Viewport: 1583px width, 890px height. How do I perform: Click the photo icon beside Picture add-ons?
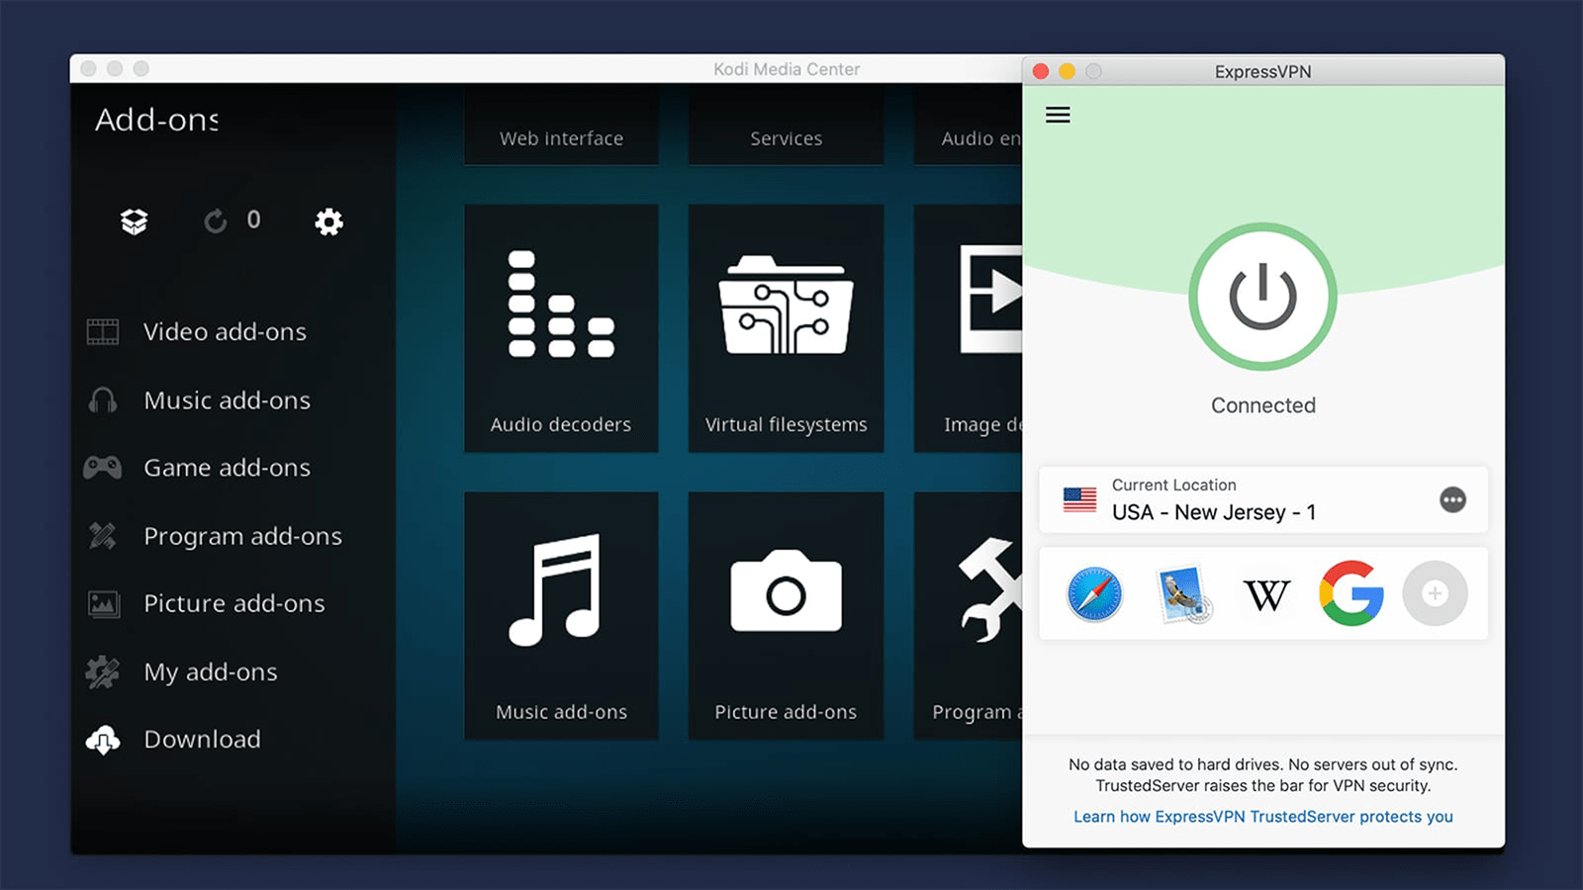(x=103, y=603)
